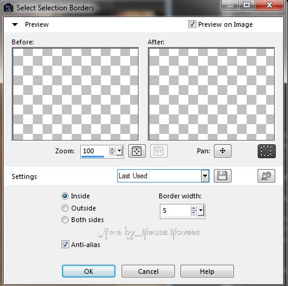The width and height of the screenshot is (288, 286).
Task: Collapse the Preview section triangle
Action: point(15,24)
